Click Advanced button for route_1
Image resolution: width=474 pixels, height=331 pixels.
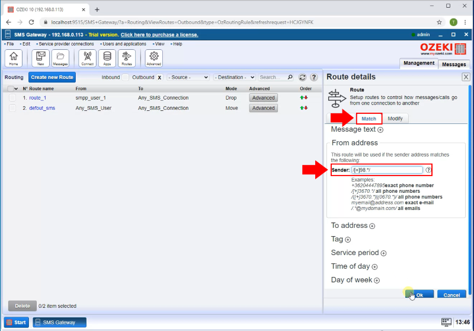click(x=263, y=98)
